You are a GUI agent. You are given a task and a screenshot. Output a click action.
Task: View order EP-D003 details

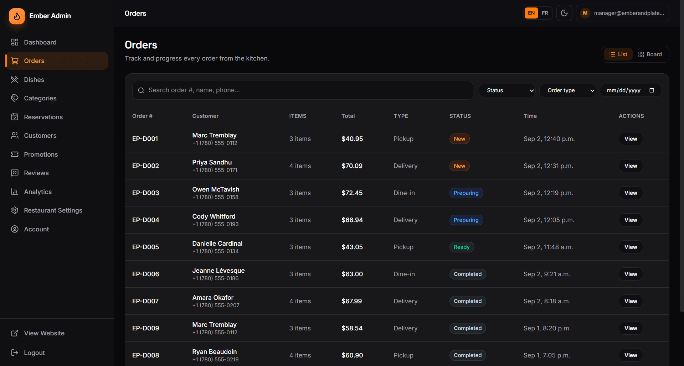pos(631,193)
